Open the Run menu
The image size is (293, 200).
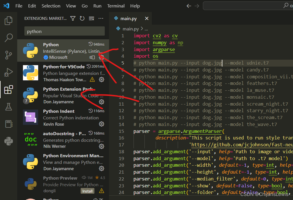pos(97,6)
